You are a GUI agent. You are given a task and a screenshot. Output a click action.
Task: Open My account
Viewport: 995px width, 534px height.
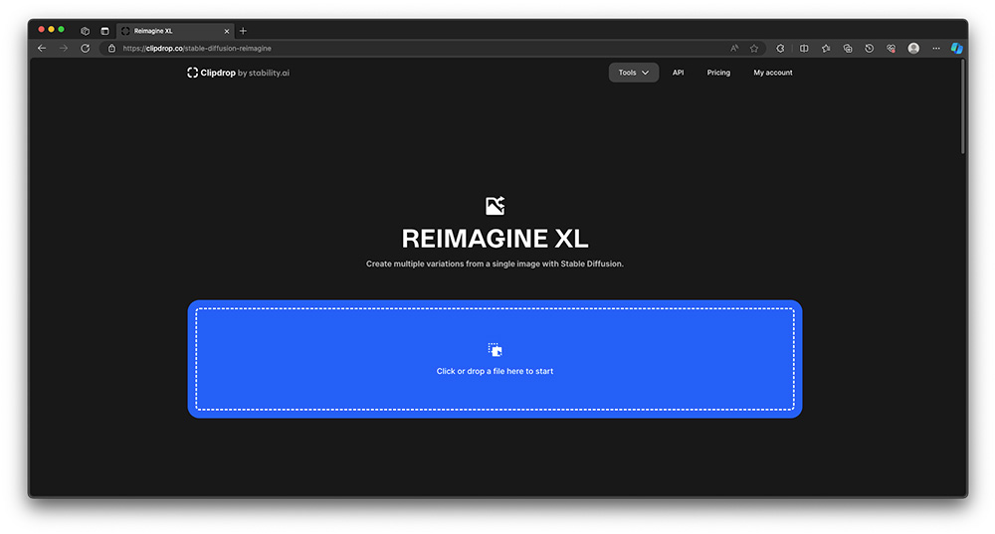point(773,73)
